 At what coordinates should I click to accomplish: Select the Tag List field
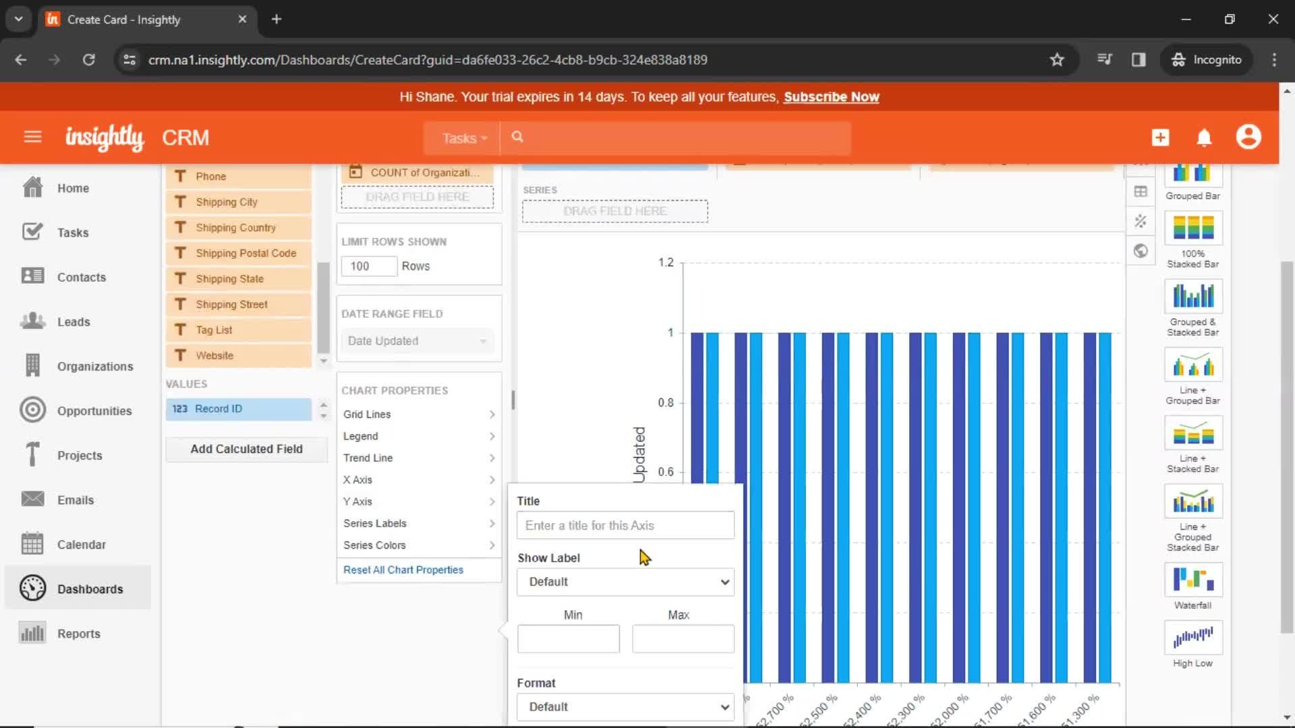click(239, 330)
